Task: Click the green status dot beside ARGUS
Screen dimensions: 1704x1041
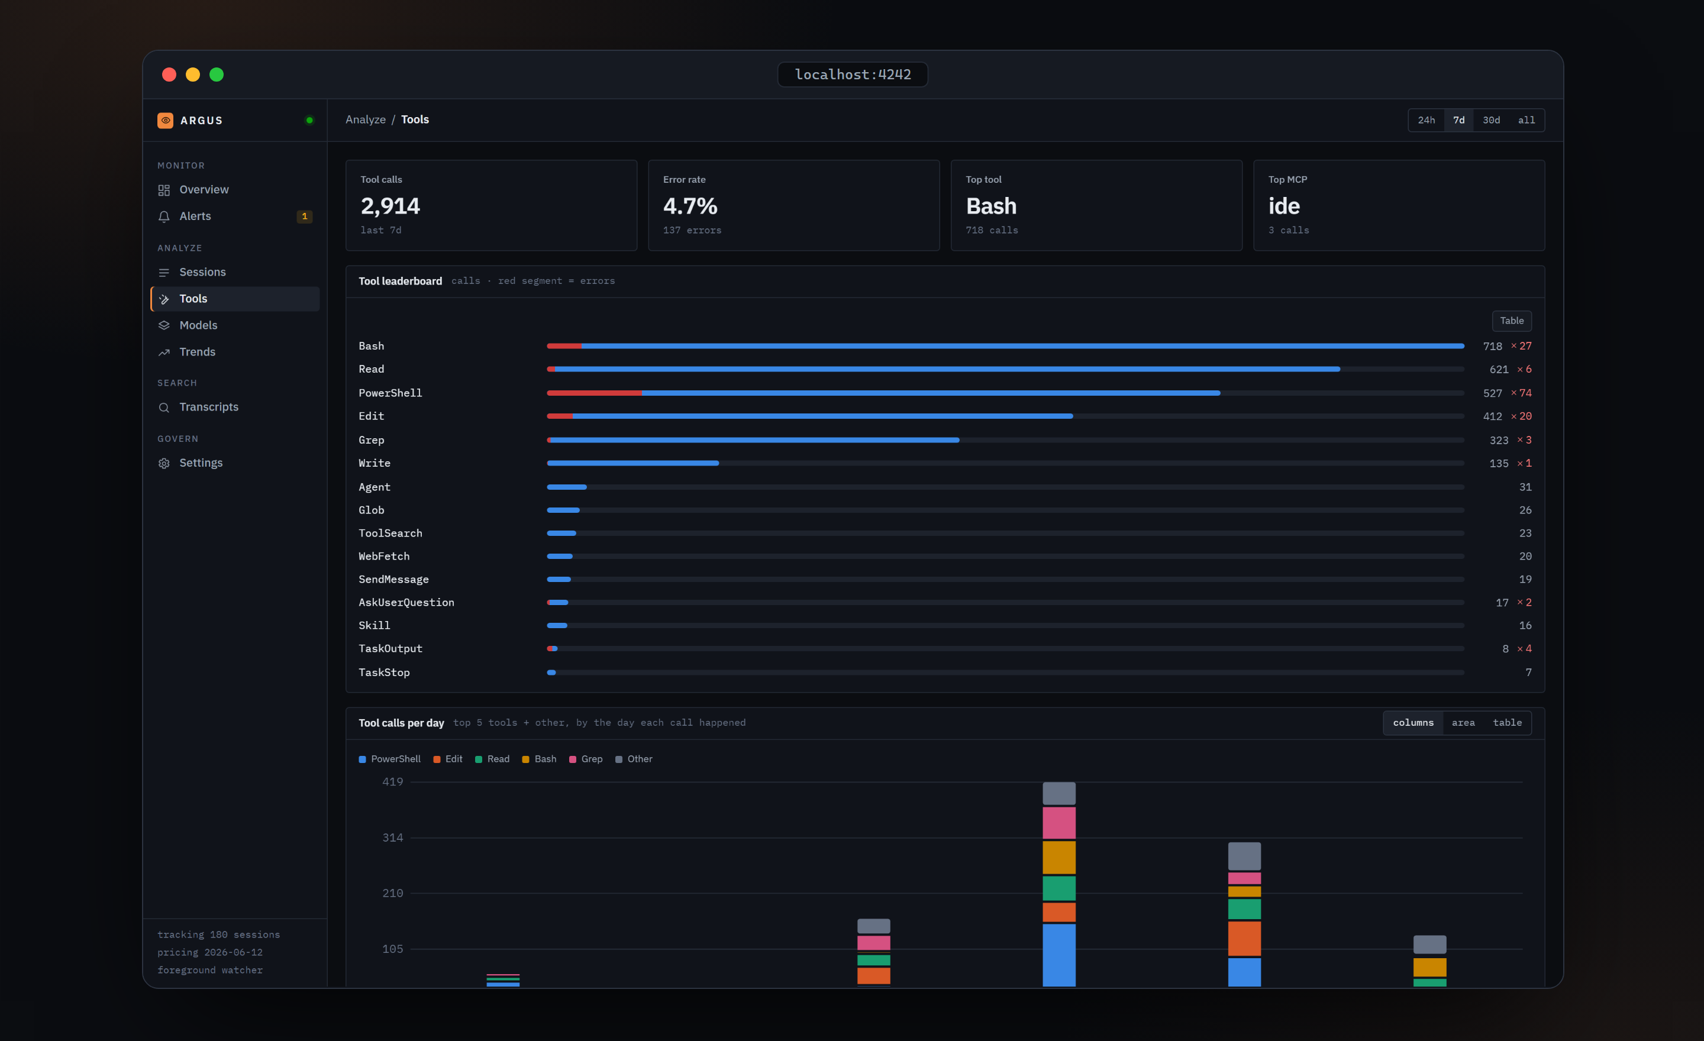Action: click(309, 120)
